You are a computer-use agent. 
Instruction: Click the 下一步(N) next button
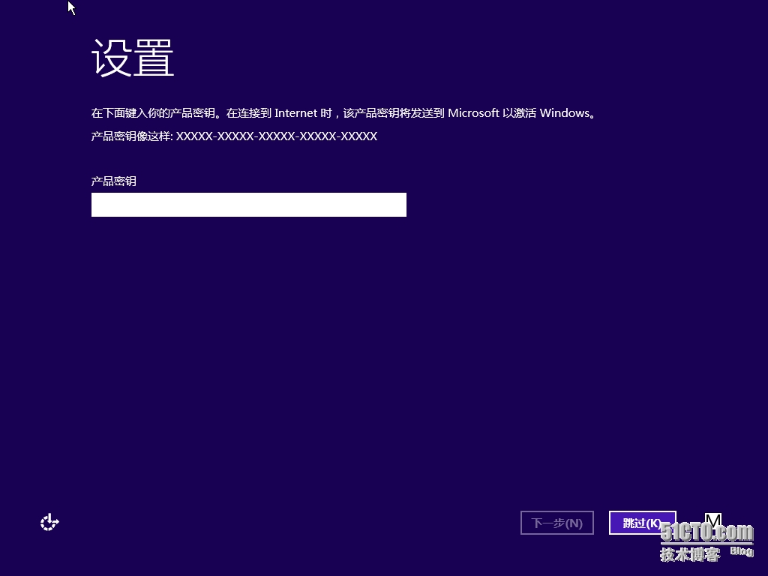[x=557, y=523]
